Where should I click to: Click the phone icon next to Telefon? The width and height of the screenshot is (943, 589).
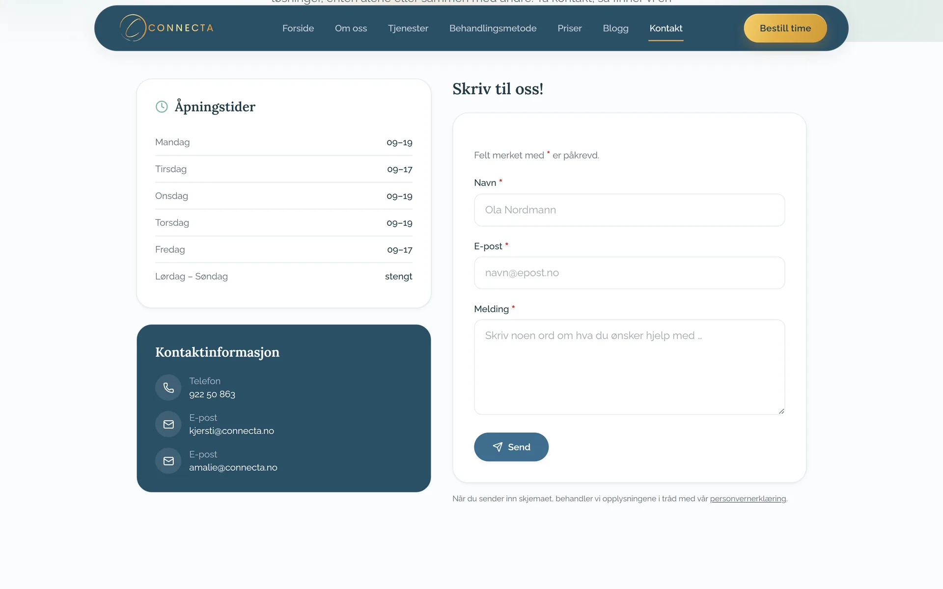168,388
